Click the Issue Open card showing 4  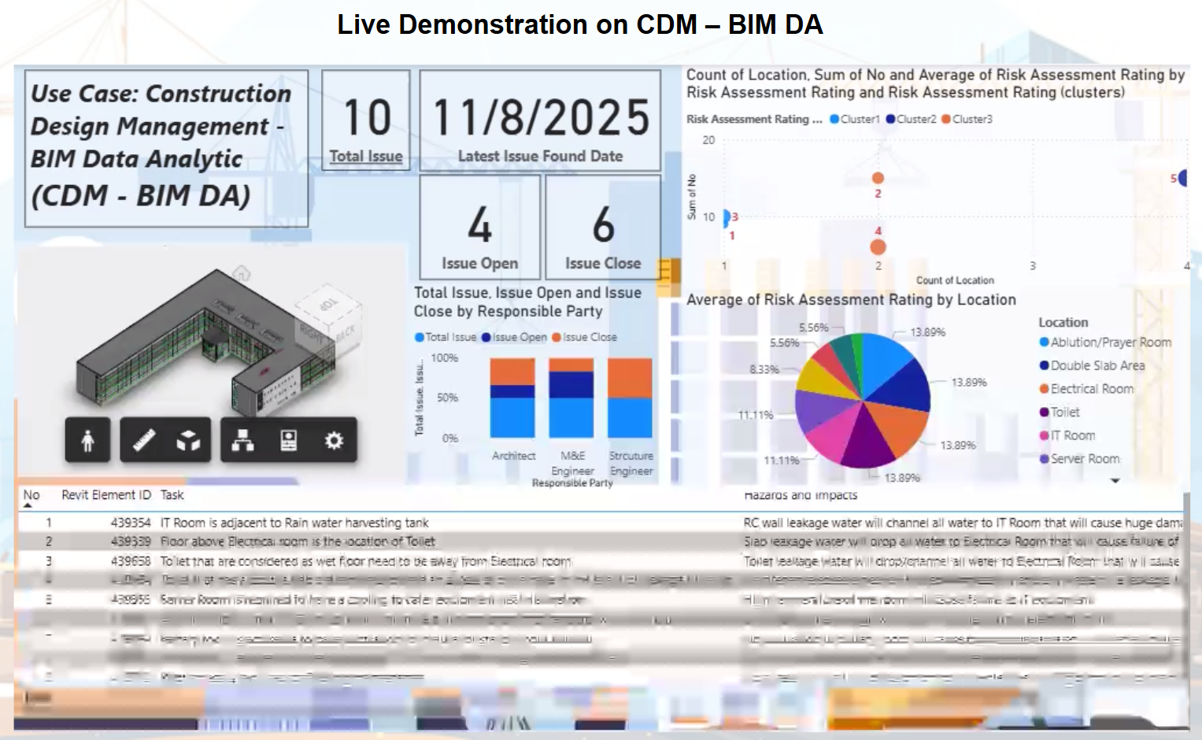click(479, 226)
